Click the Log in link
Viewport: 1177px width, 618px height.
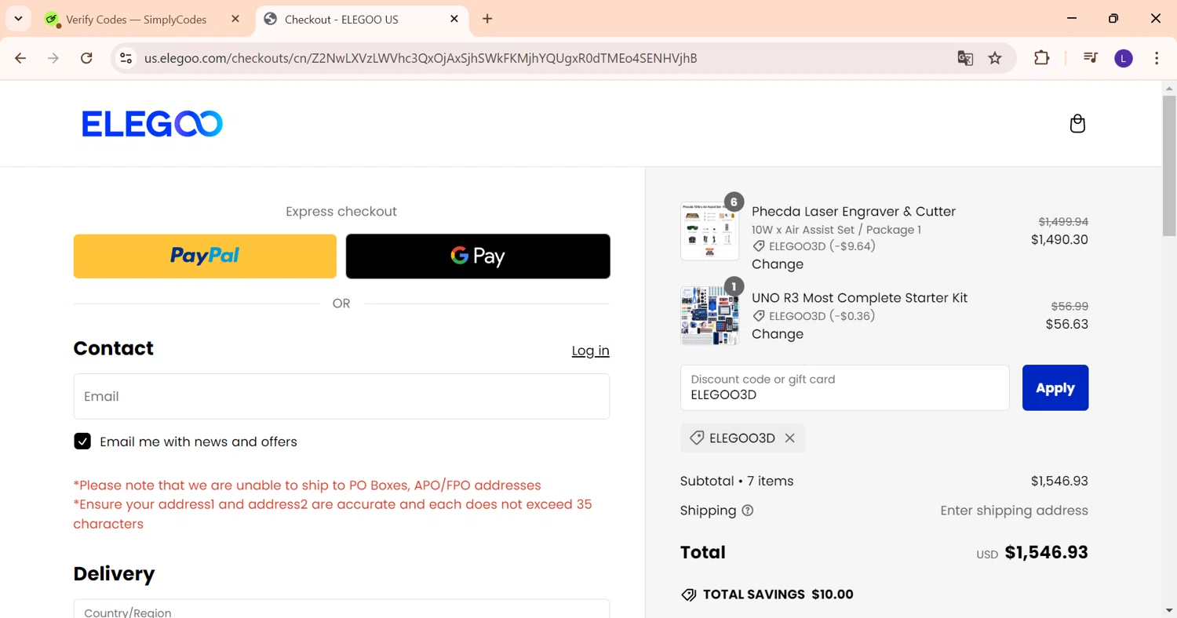590,351
